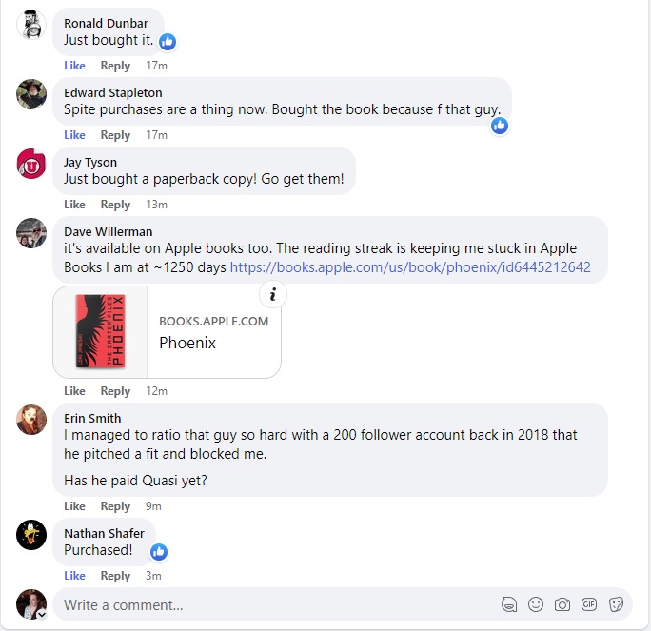
Task: Open the avatar sticker icon in comment box
Action: (509, 604)
